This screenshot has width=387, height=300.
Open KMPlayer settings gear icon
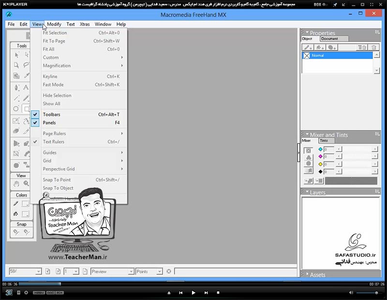point(26,293)
